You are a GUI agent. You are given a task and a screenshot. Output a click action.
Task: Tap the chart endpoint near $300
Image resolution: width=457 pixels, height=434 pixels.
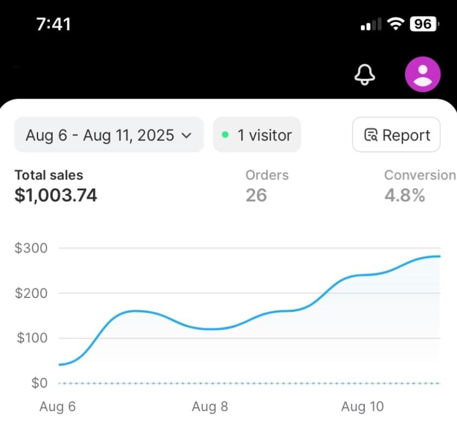439,257
